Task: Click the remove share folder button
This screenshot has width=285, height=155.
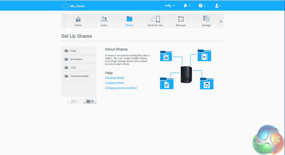Action: click(74, 101)
